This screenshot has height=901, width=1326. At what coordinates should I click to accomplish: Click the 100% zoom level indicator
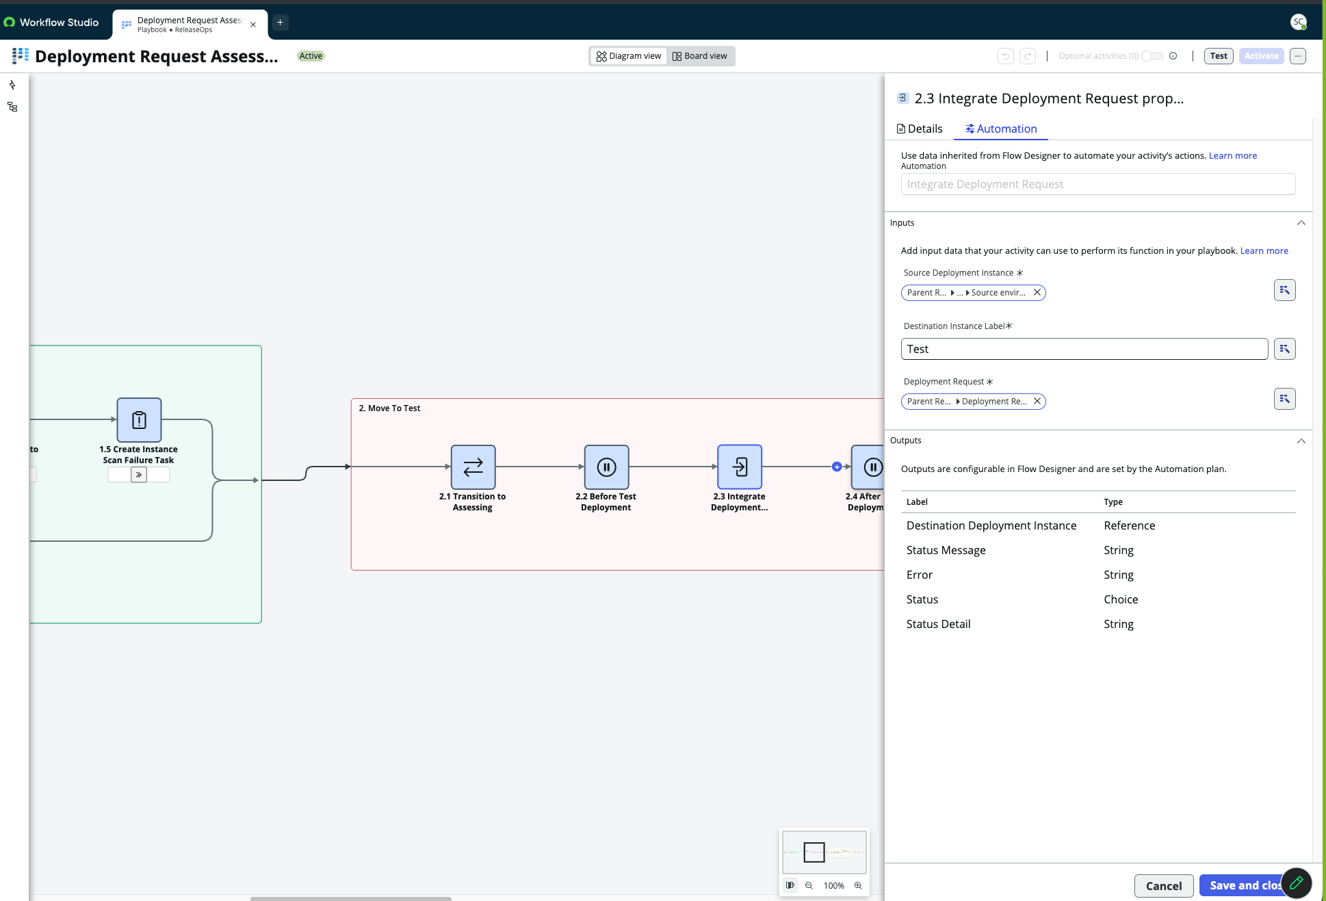pos(833,885)
